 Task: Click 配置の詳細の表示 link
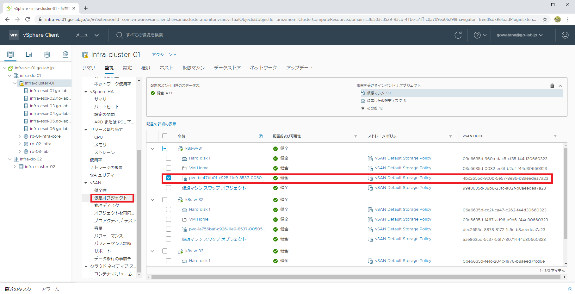161,124
